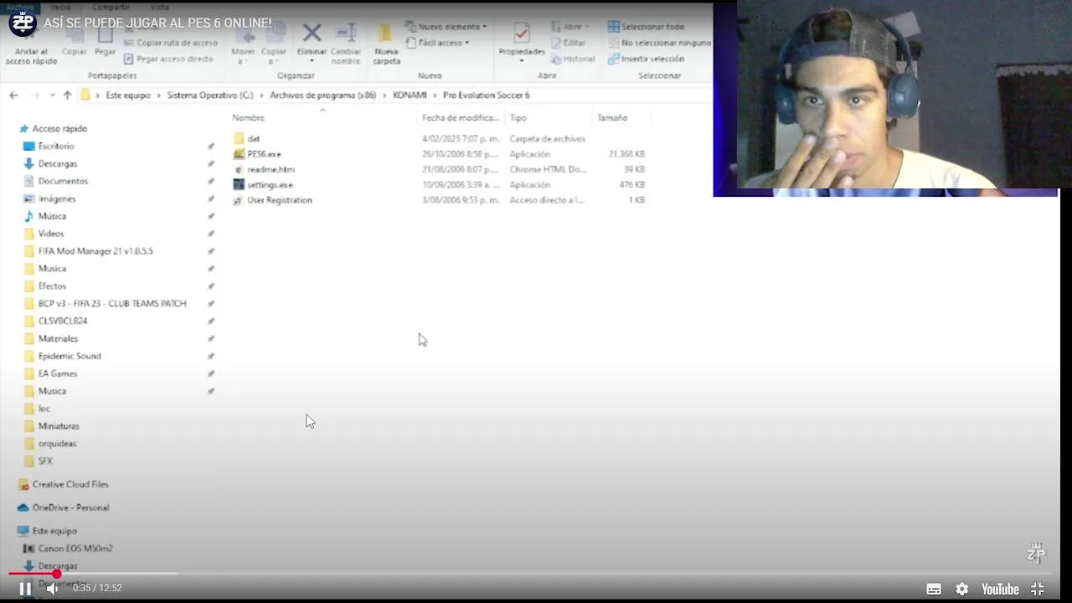
Task: Navigate to KONAMI breadcrumb
Action: 410,95
